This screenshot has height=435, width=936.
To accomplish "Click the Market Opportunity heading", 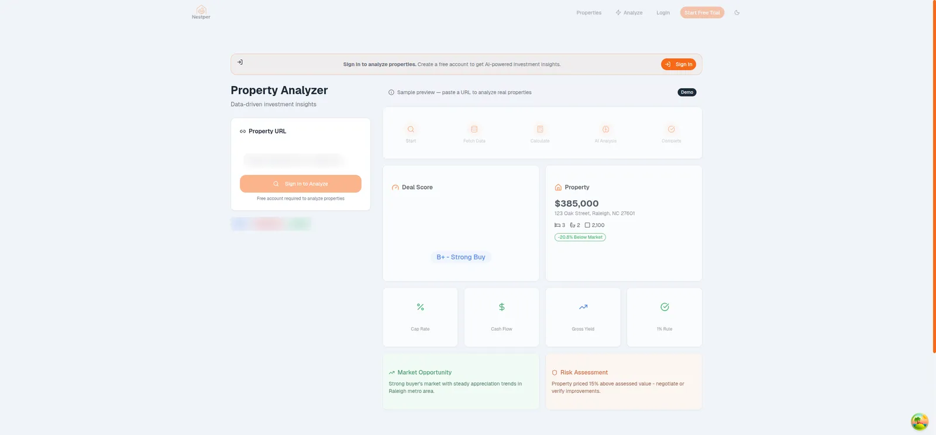I will [x=424, y=372].
